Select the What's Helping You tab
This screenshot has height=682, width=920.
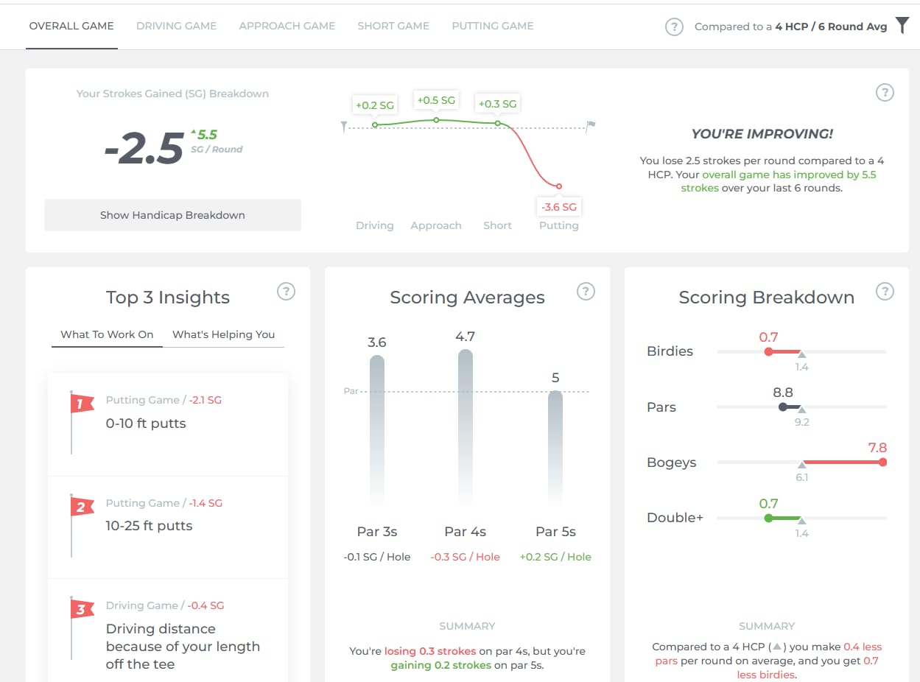point(223,334)
